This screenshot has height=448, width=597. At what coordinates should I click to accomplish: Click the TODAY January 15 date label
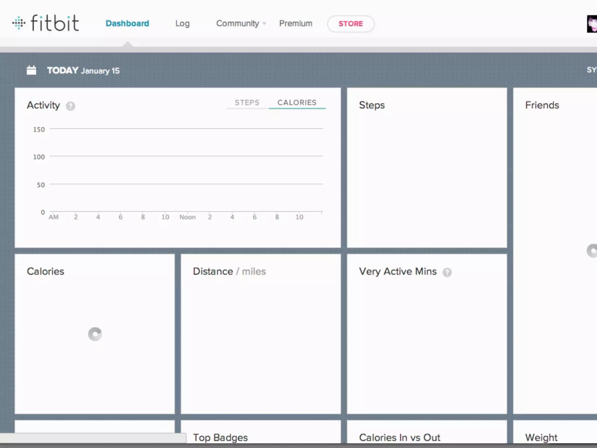coord(83,71)
